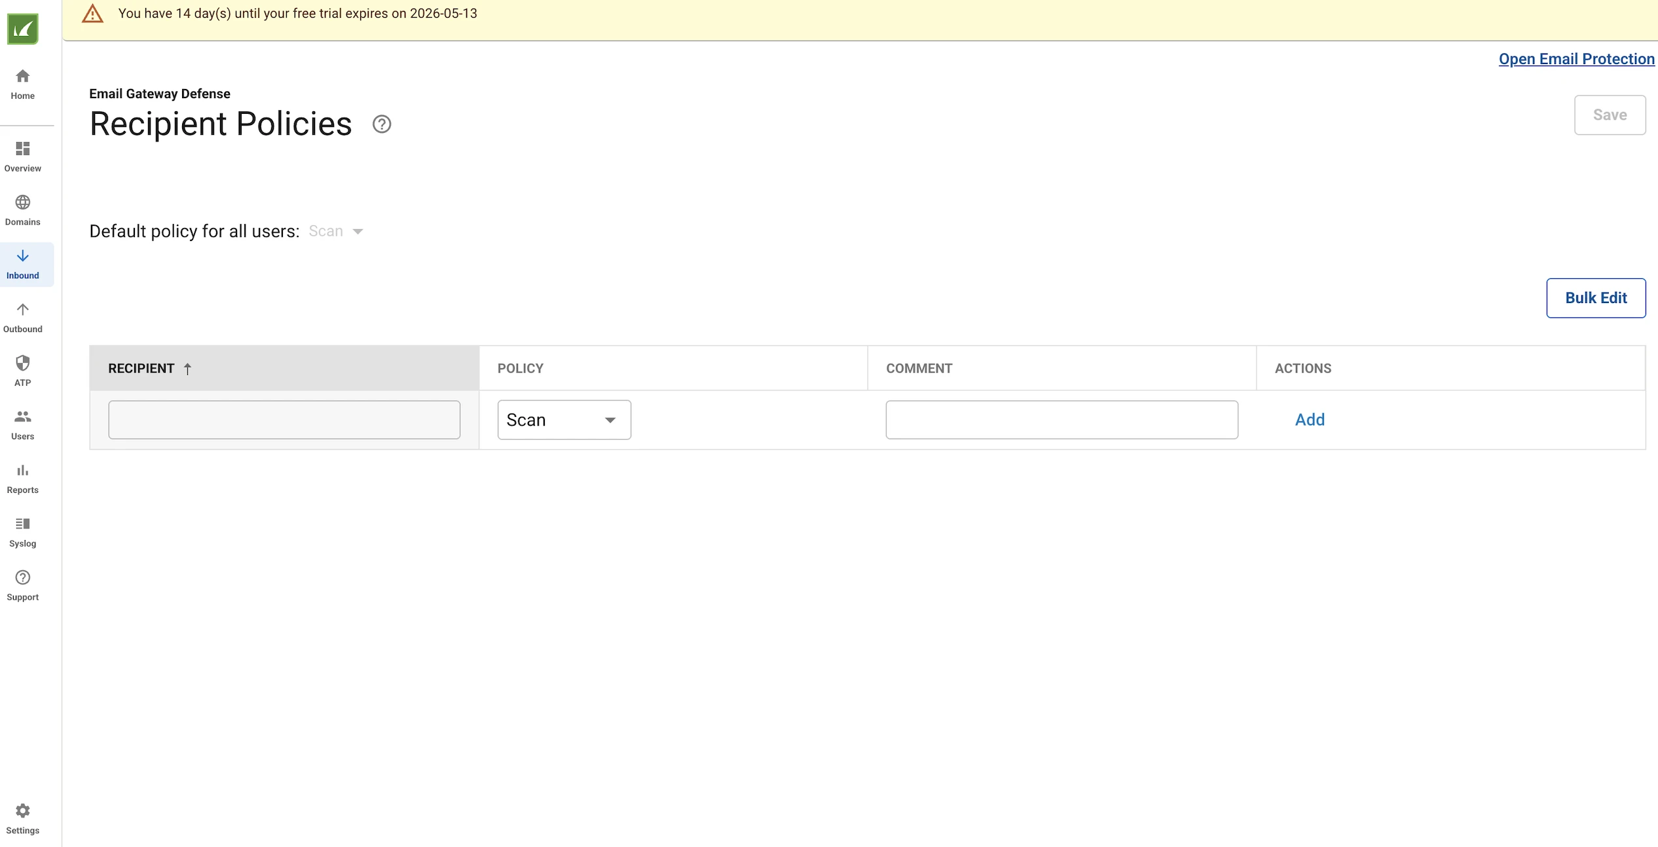Click the Email Gateway Defense label
1658x847 pixels.
click(x=160, y=94)
